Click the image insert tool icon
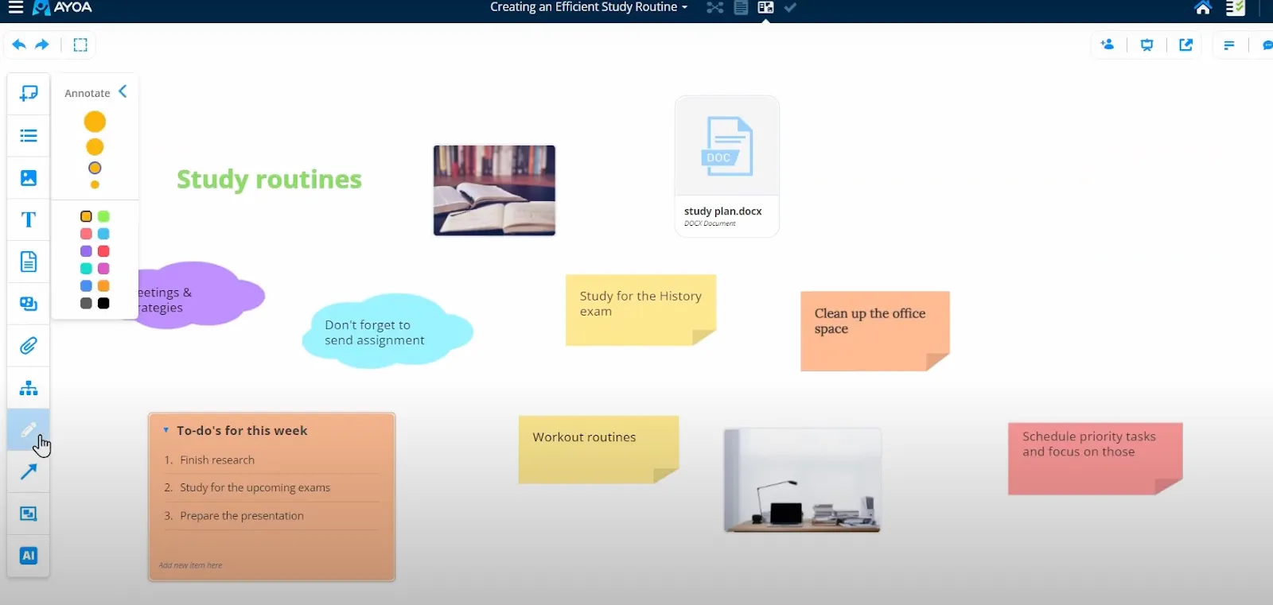The image size is (1273, 605). click(29, 178)
